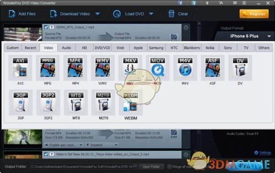Open the Audio tab
Screen dimensions: 275x173
click(66, 48)
